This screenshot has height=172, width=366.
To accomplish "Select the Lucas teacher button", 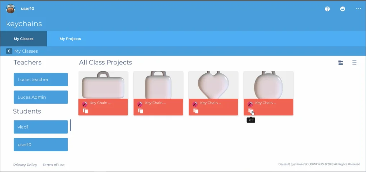I will click(x=41, y=79).
